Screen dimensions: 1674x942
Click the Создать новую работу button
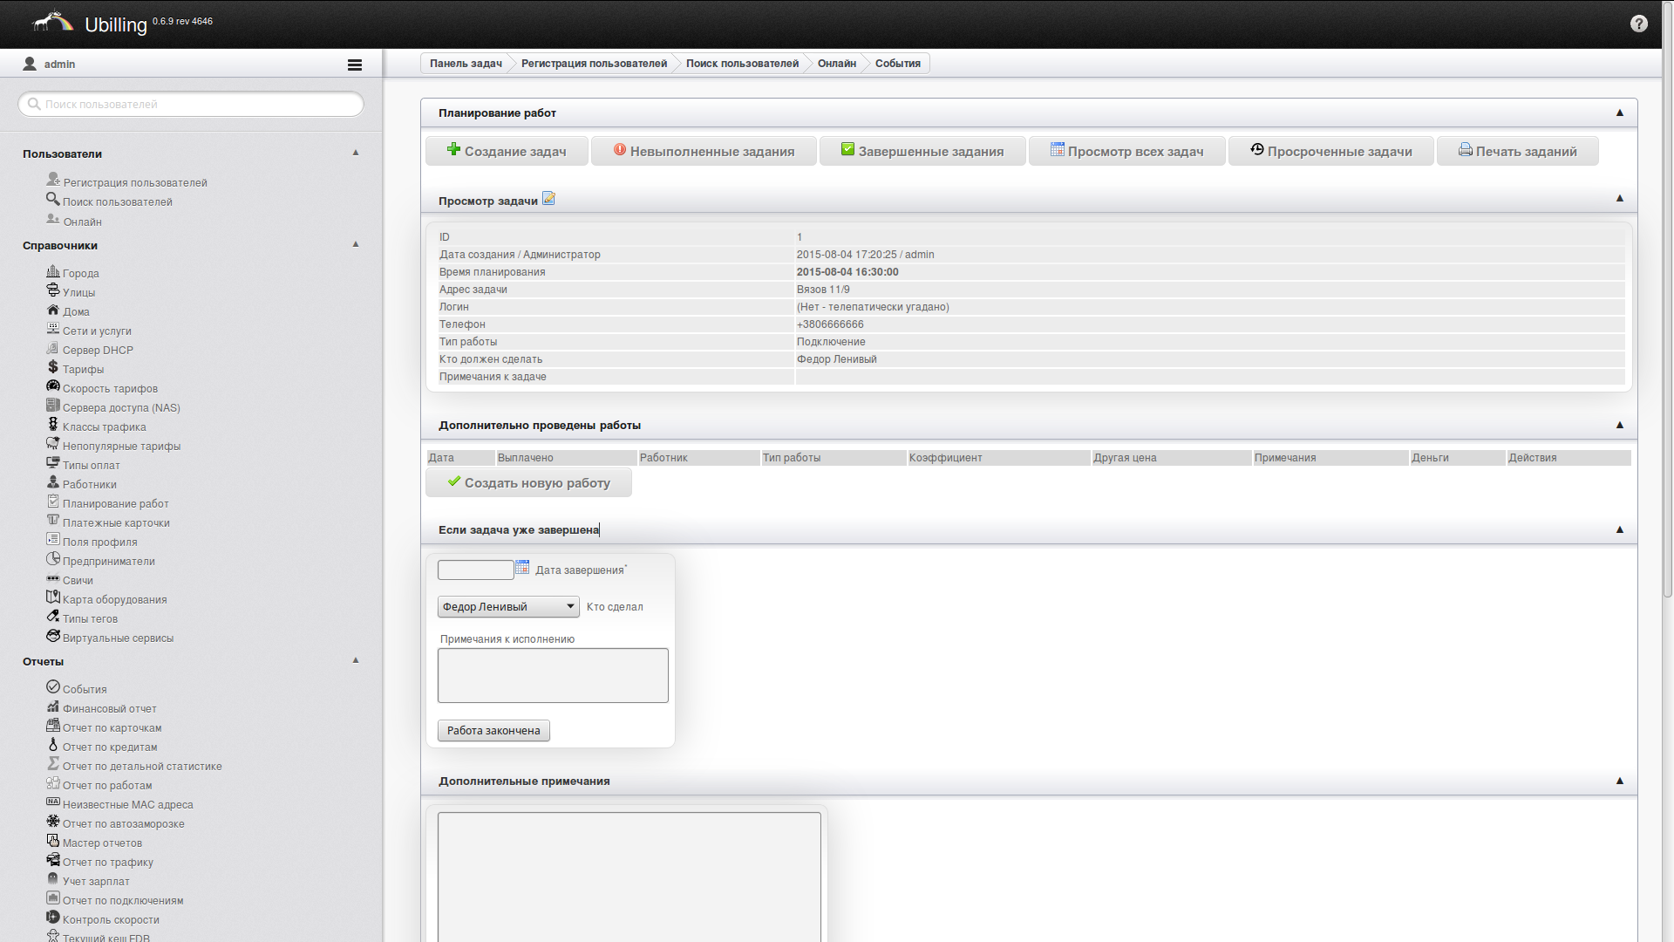(x=528, y=482)
